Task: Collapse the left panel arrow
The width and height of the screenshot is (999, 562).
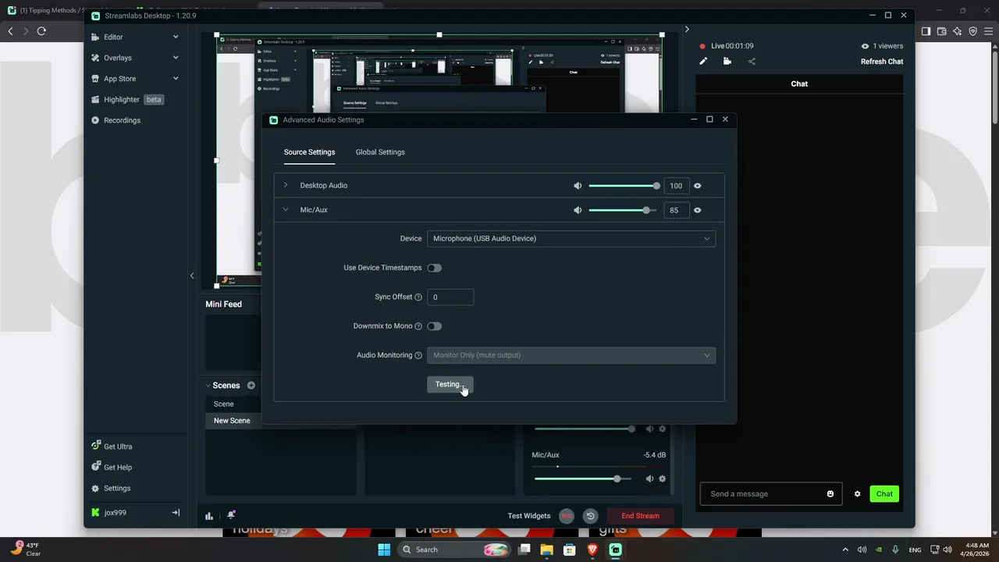Action: pyautogui.click(x=192, y=276)
